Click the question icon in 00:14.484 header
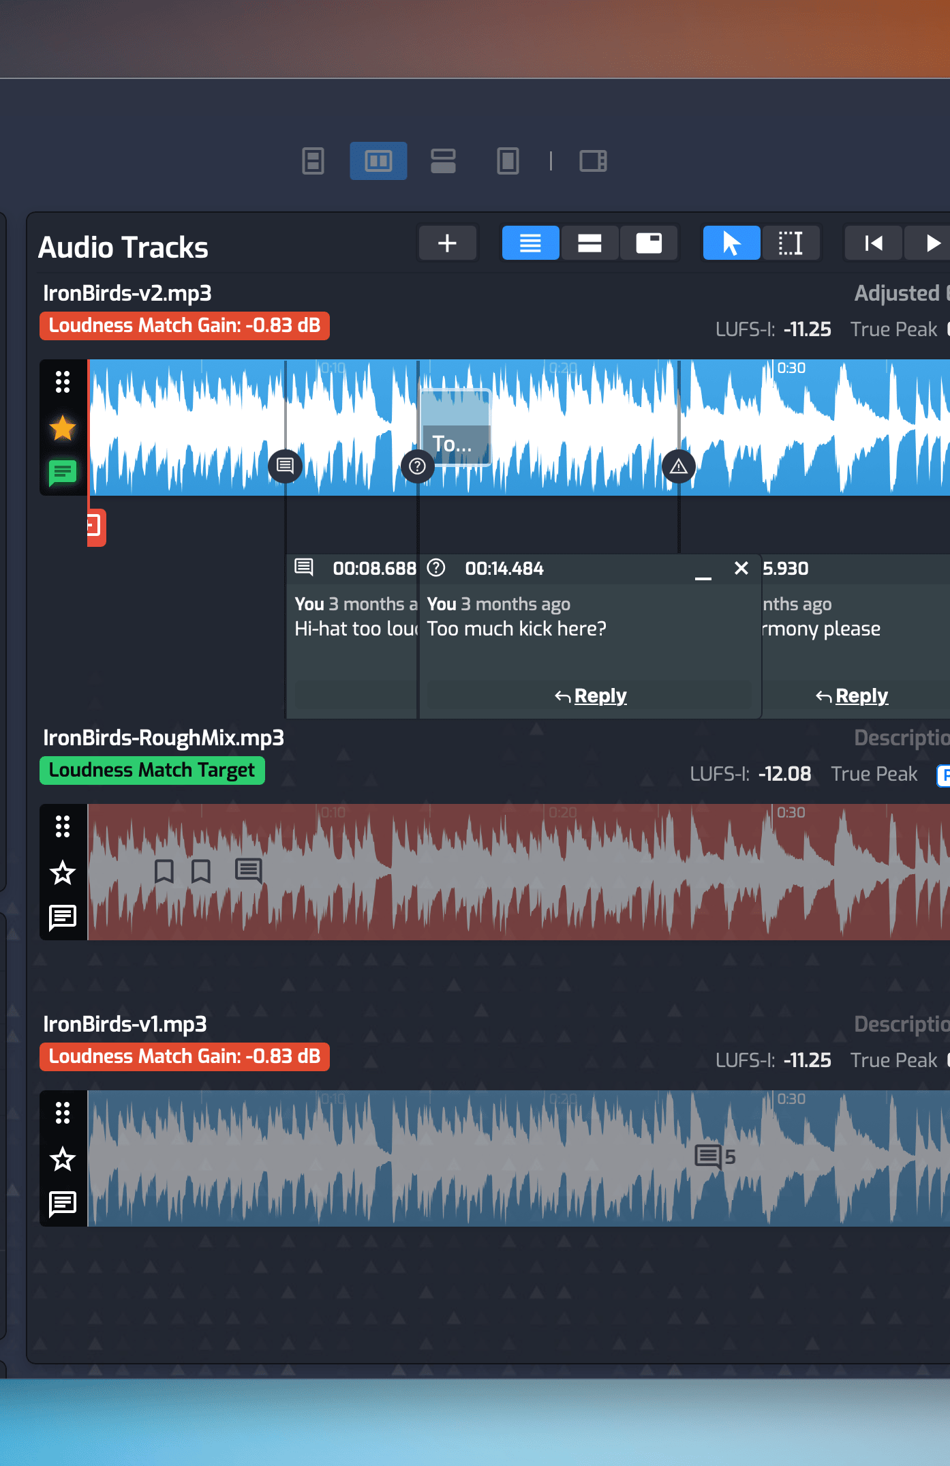Screen dimensions: 950x1466 coord(436,567)
